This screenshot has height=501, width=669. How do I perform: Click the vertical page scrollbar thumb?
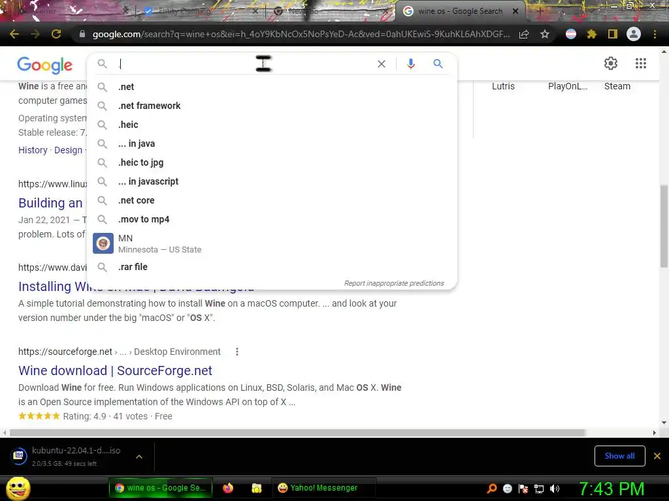pyautogui.click(x=664, y=226)
